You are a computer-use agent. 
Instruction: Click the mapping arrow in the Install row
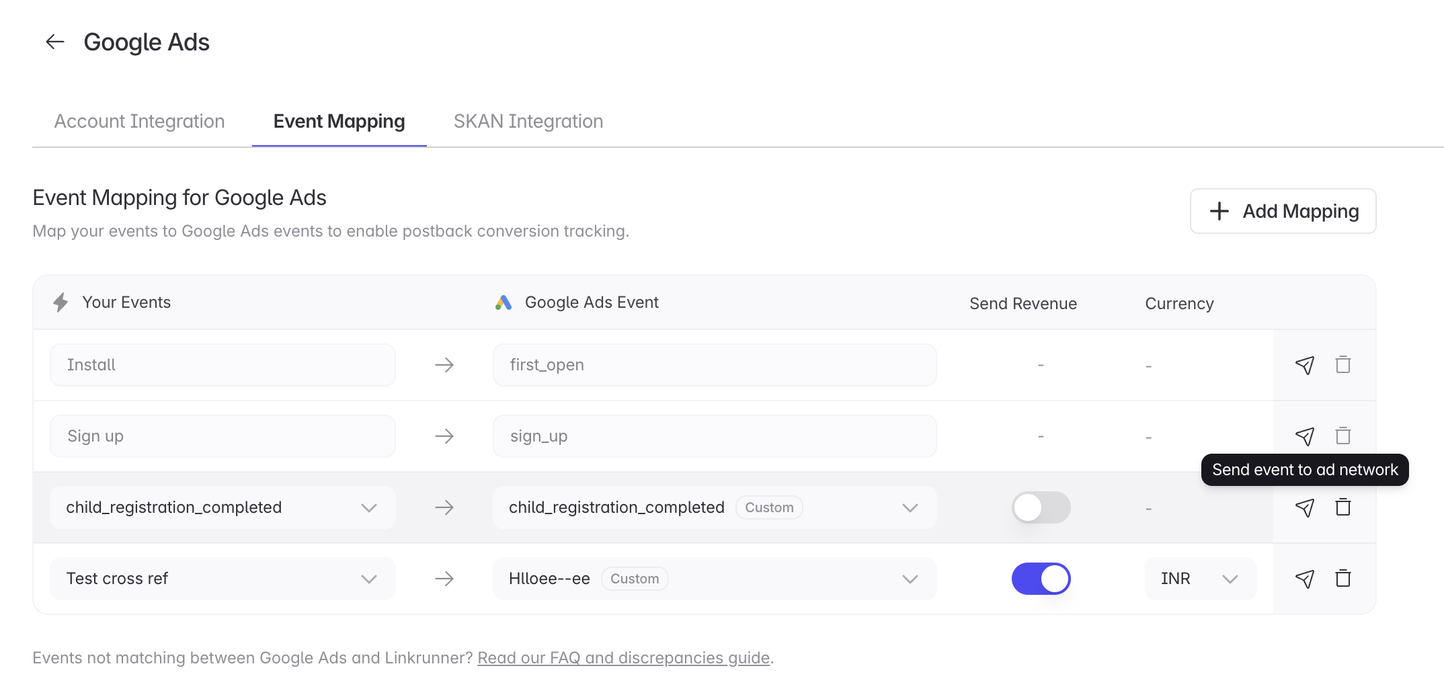[444, 365]
